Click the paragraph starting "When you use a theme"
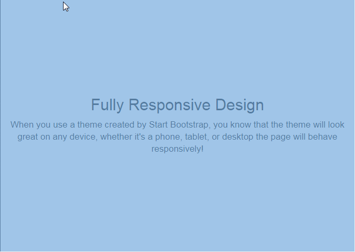Screen dimensions: 355x252 tap(177, 136)
